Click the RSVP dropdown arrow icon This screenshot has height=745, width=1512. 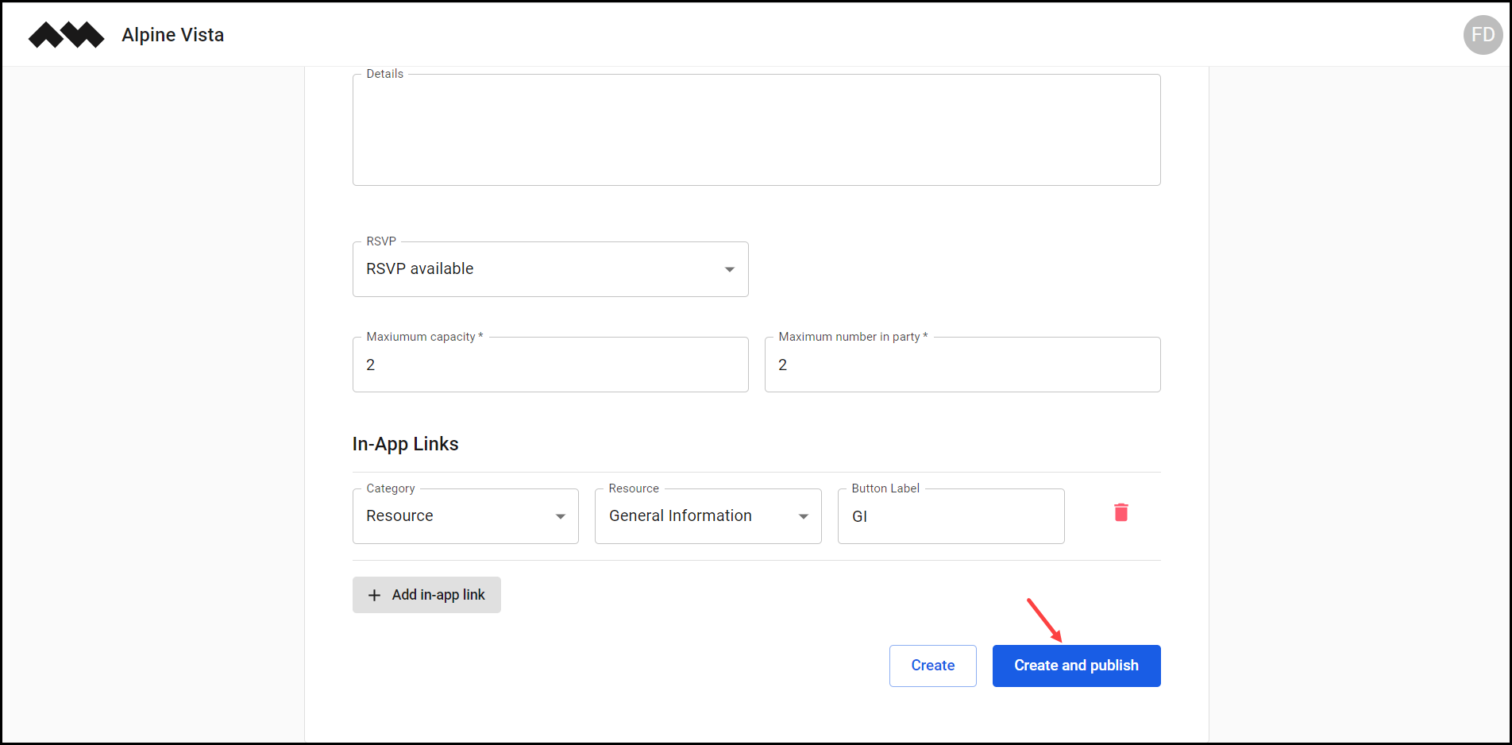[x=729, y=269]
